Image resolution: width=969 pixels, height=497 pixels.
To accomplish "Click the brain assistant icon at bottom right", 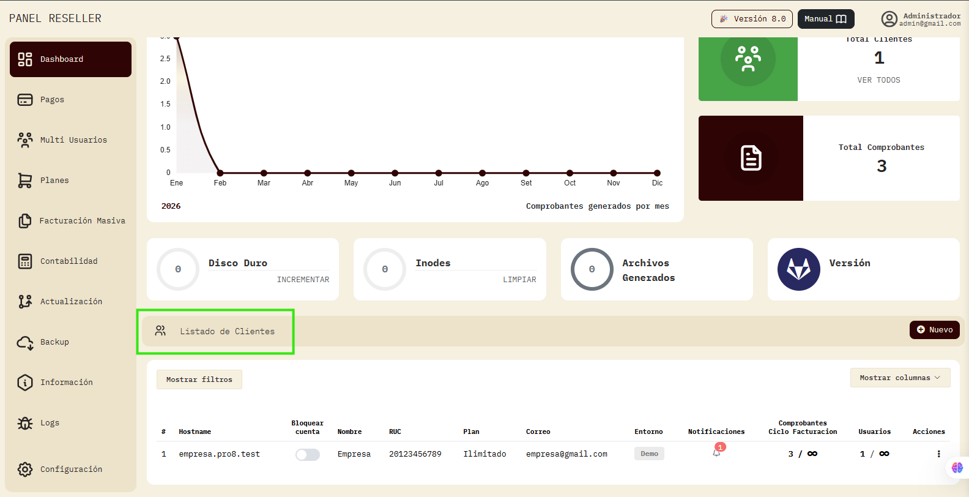I will tap(957, 468).
